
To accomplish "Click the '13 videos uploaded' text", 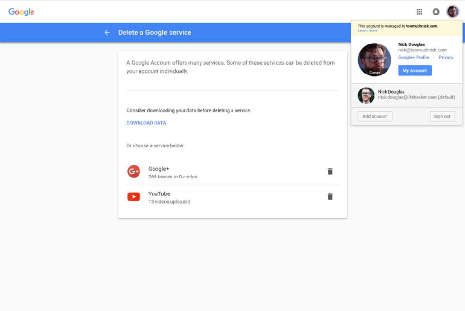I will coord(170,201).
